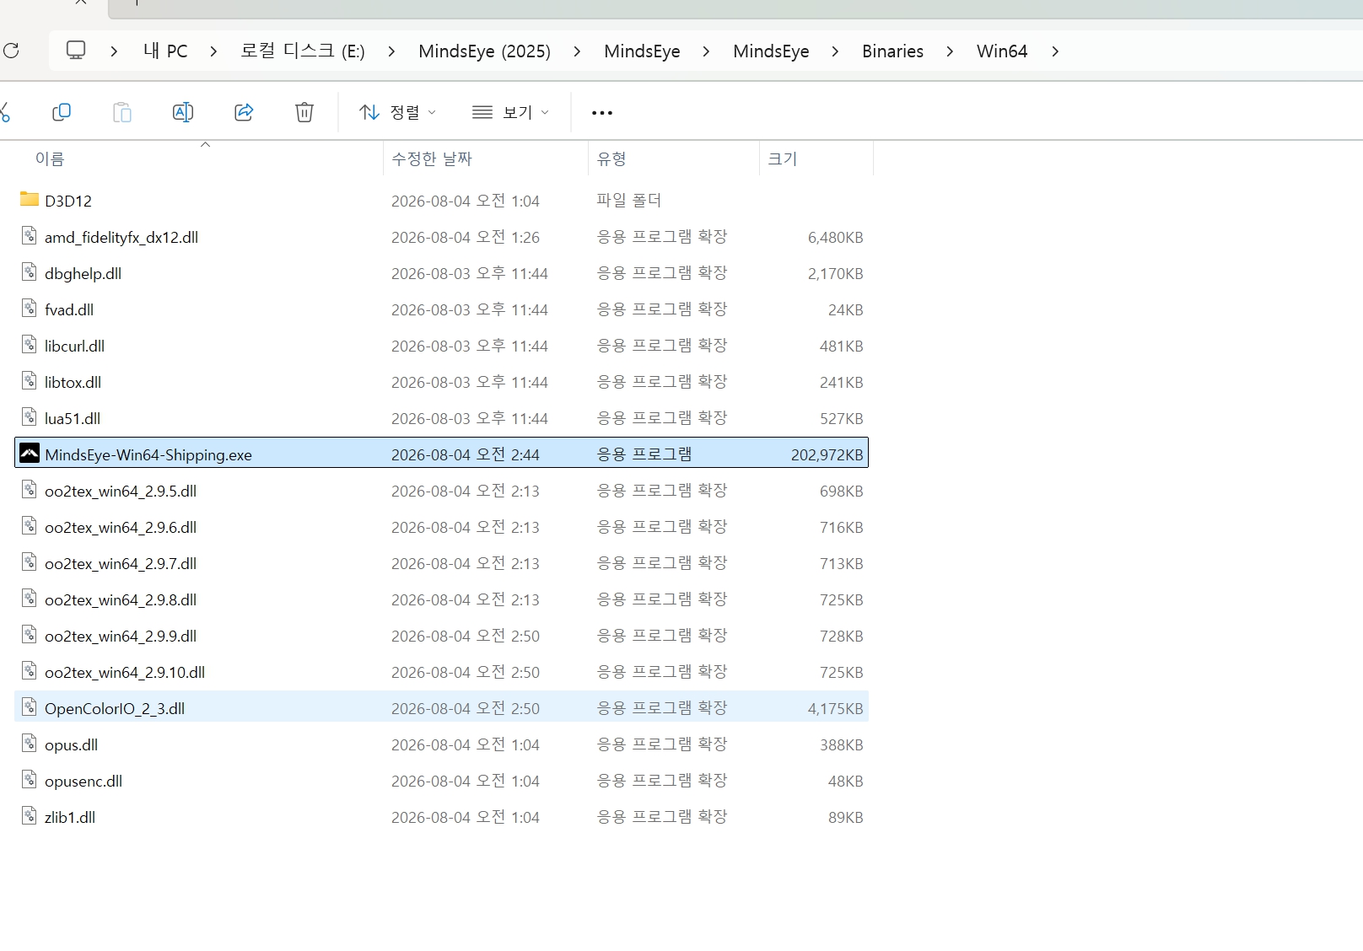The image size is (1363, 951).
Task: Click the fvad.dll file icon
Action: tap(30, 309)
